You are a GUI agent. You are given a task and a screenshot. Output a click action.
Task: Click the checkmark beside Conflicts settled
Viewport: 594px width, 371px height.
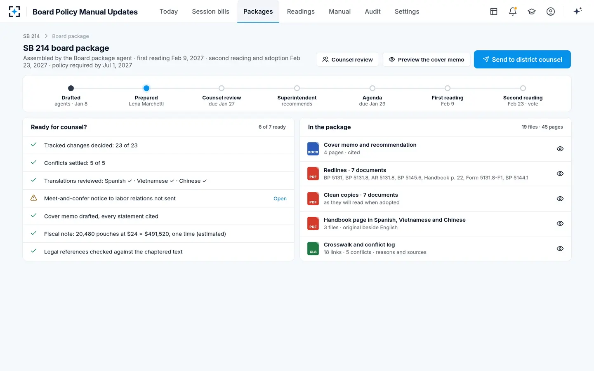point(34,163)
